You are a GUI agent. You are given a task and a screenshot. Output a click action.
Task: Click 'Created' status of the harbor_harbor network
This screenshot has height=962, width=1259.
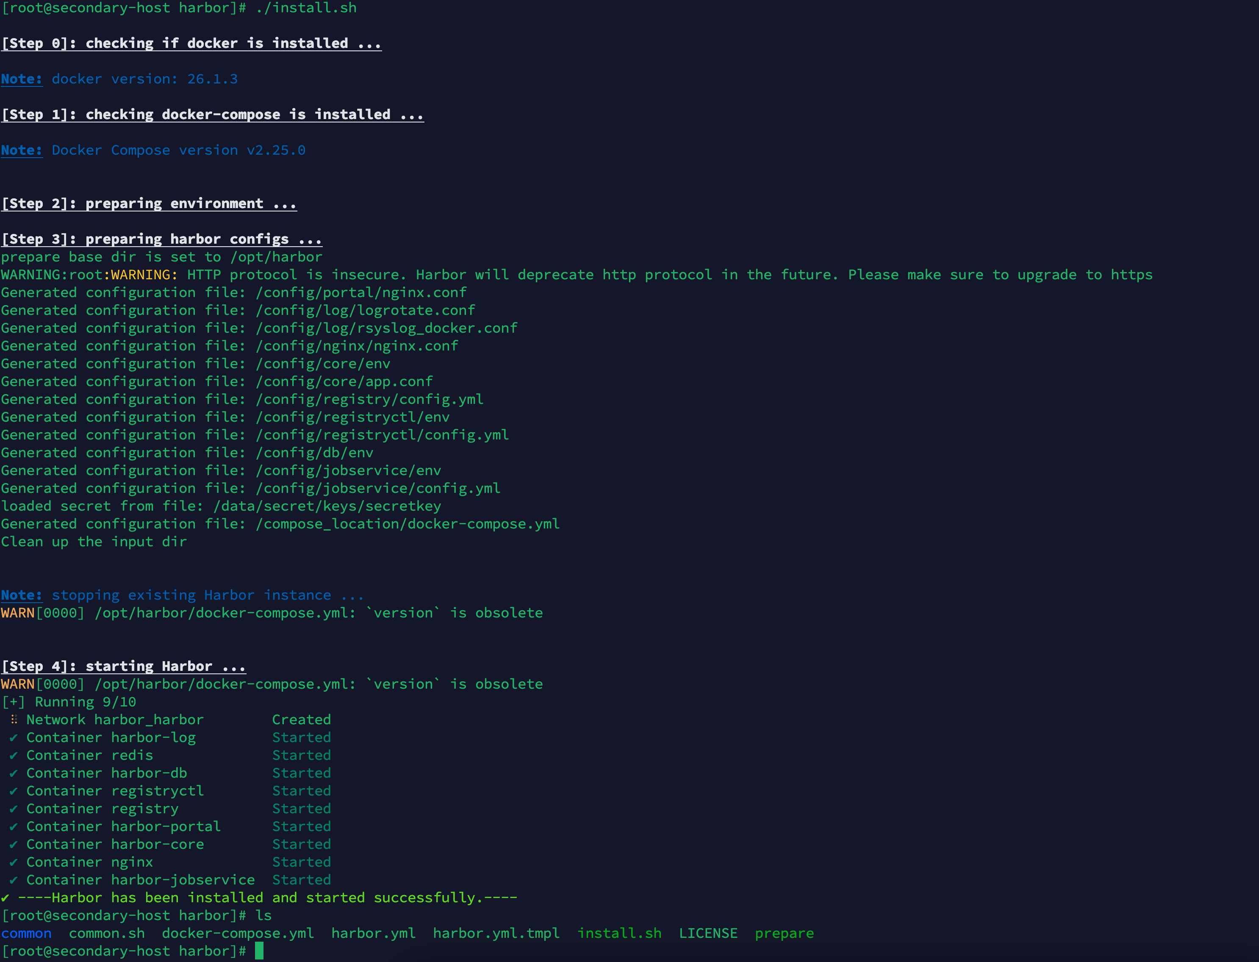coord(302,720)
